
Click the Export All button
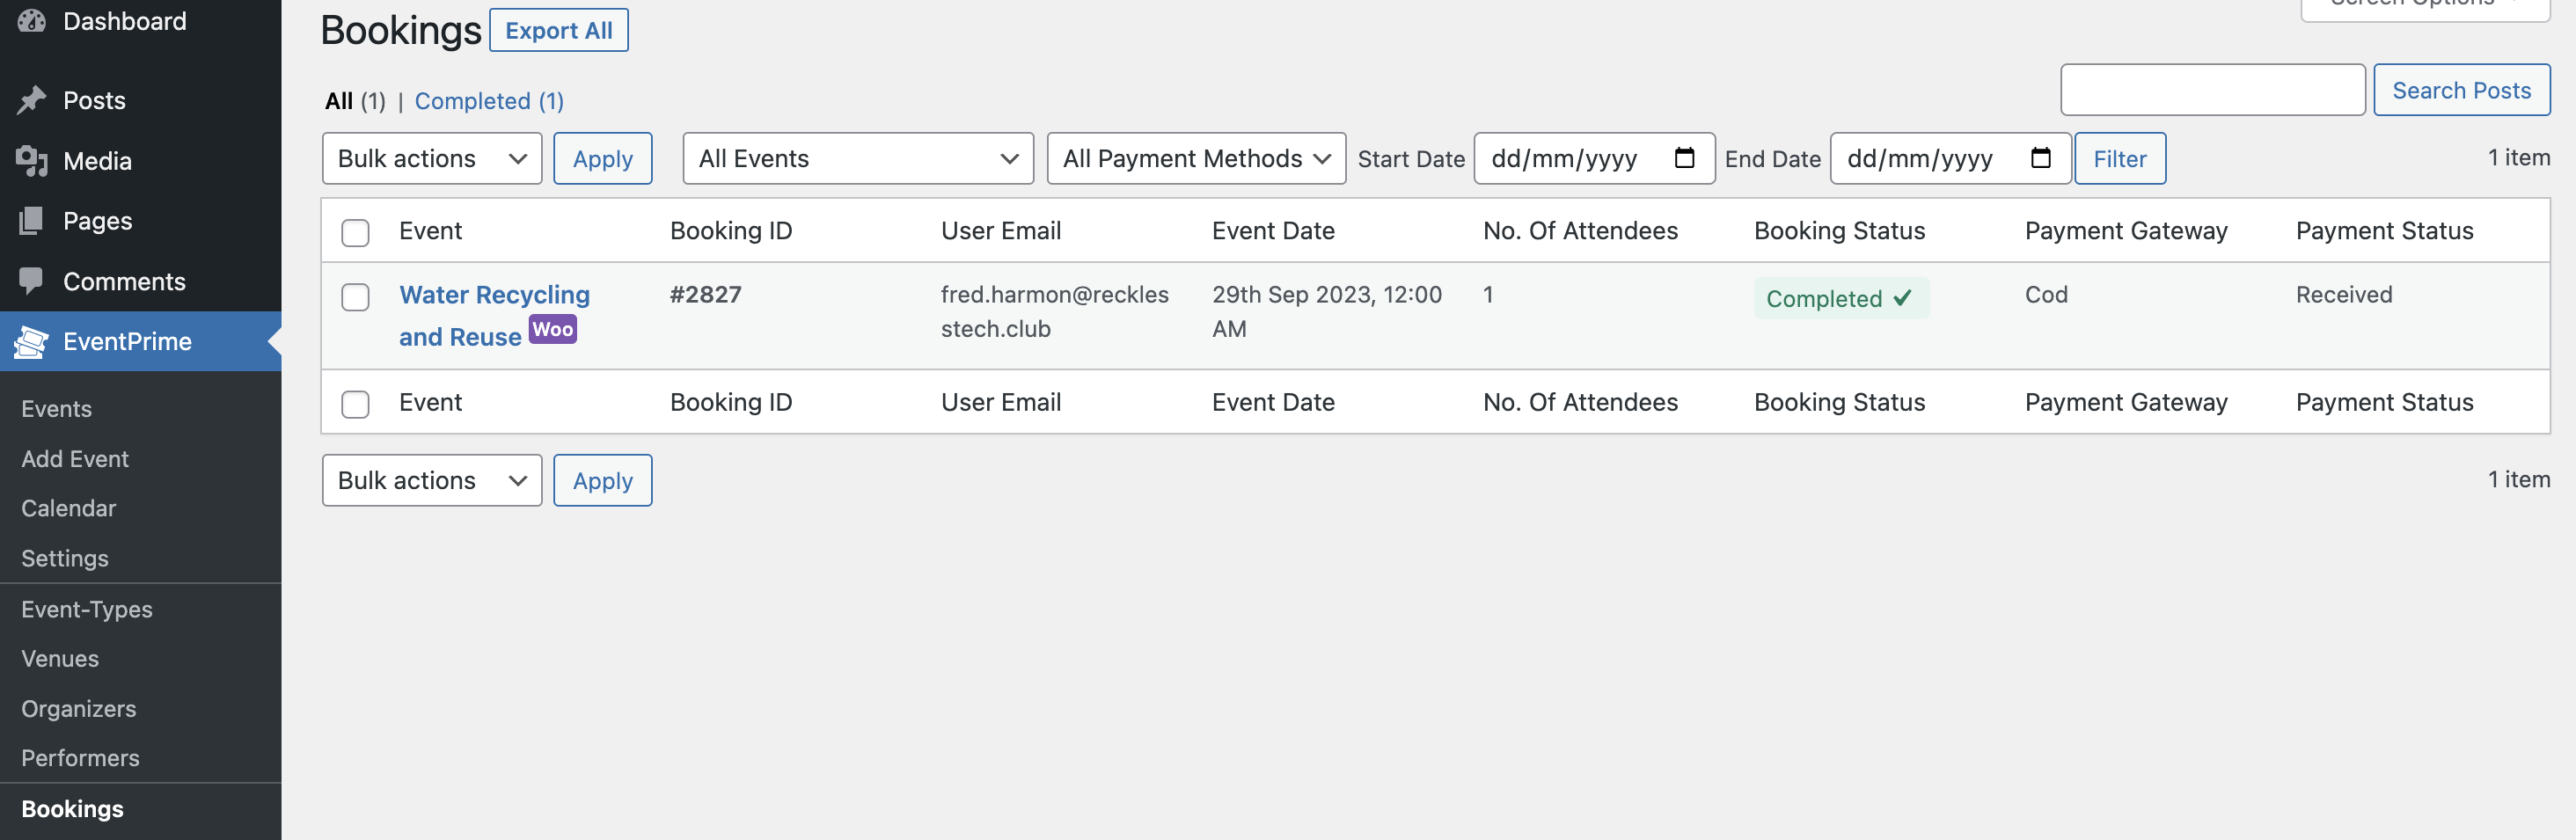click(558, 31)
